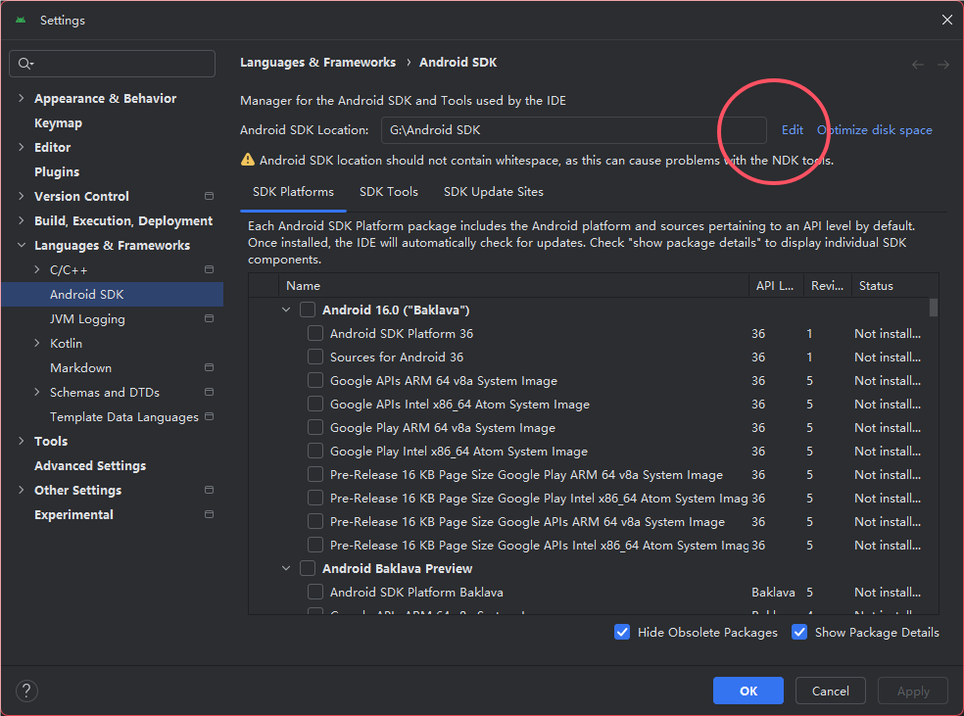Click project-level icon next to JVM Logging
The image size is (964, 716).
point(209,318)
